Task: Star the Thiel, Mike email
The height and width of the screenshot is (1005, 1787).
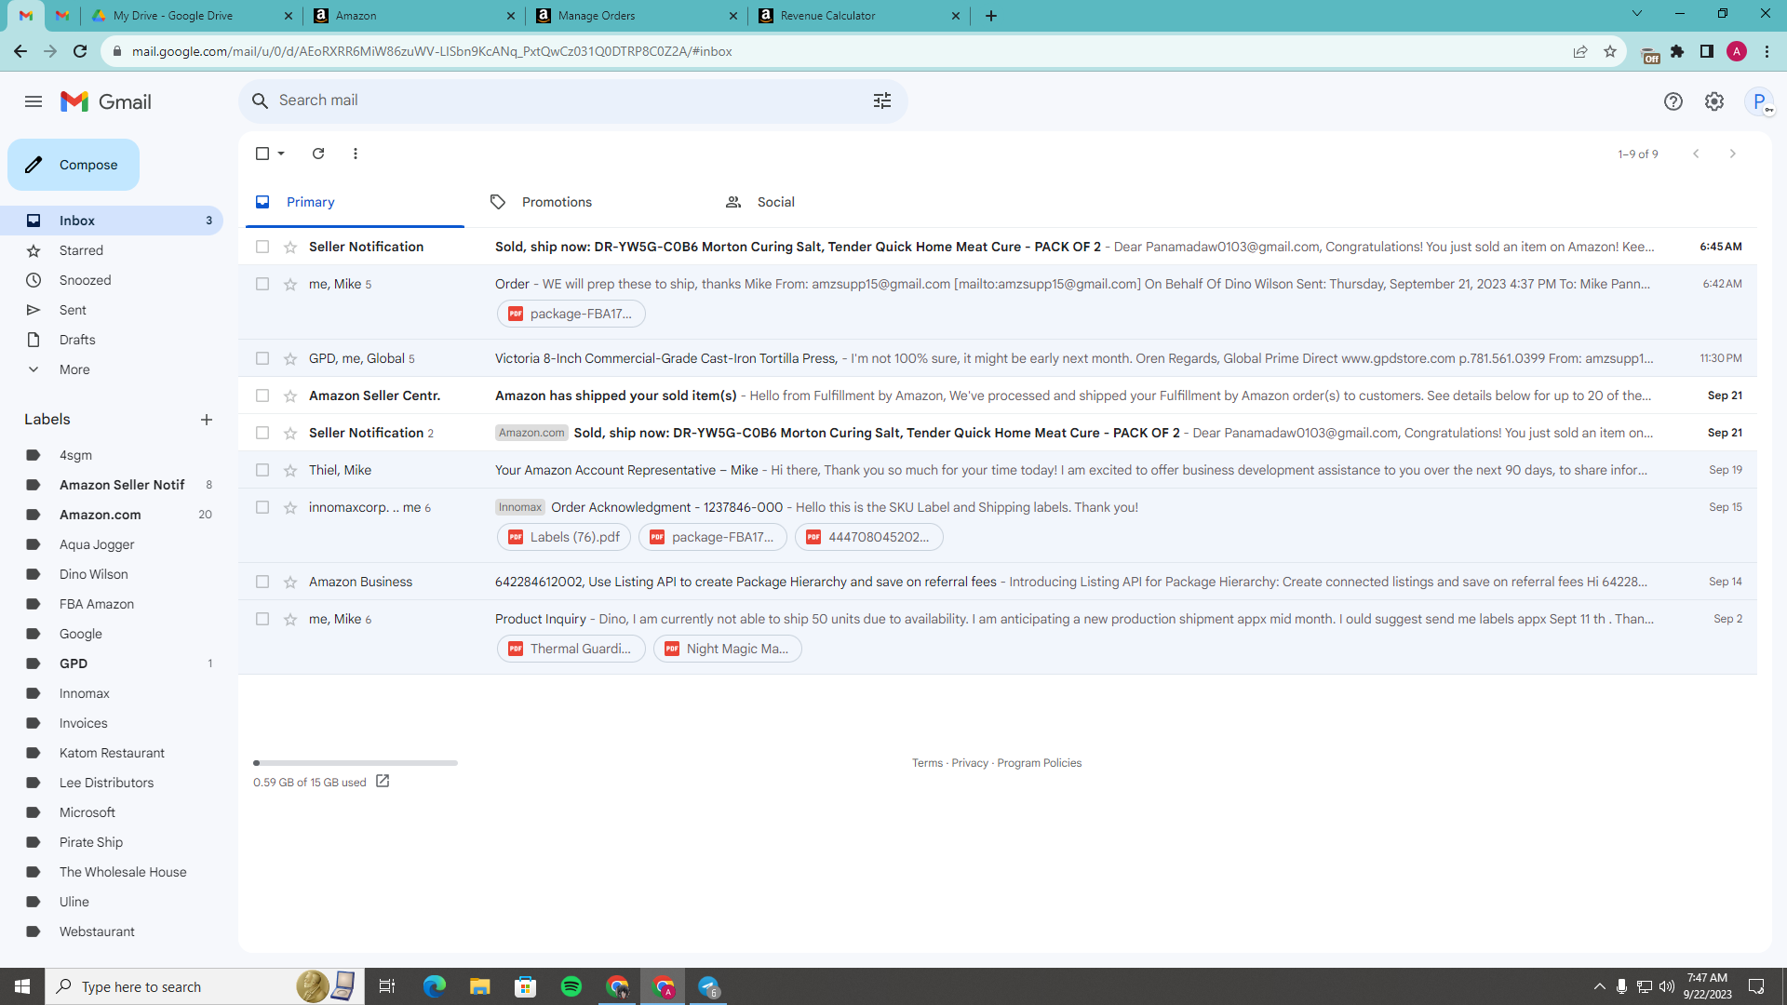Action: pyautogui.click(x=290, y=470)
